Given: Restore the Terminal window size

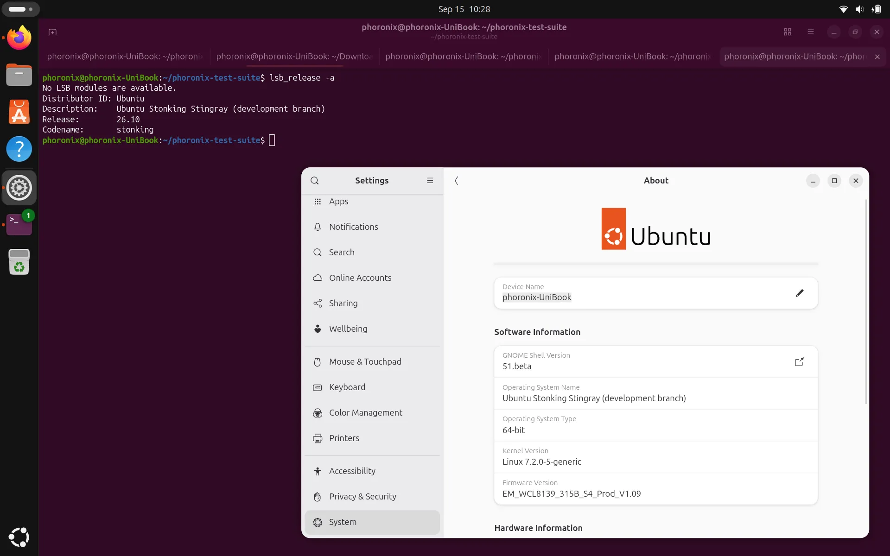Looking at the screenshot, I should (855, 32).
